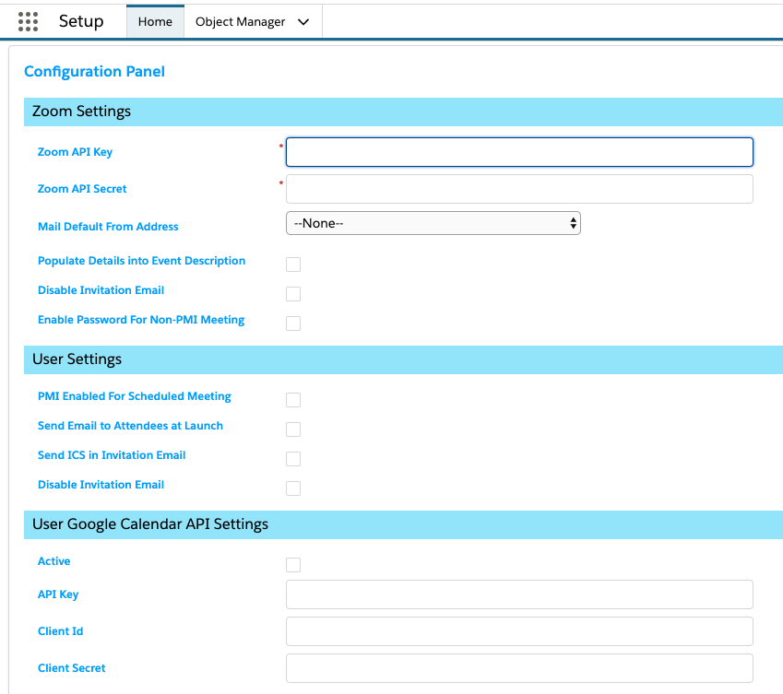Viewport: 783px width, 694px height.
Task: Tick the Google Calendar Active checkbox
Action: point(293,565)
